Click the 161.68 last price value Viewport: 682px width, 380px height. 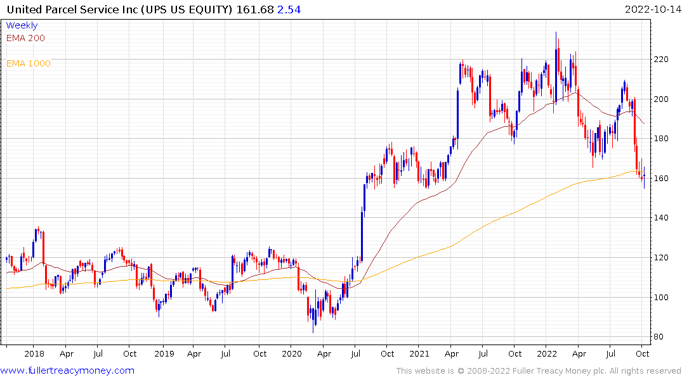(x=255, y=9)
